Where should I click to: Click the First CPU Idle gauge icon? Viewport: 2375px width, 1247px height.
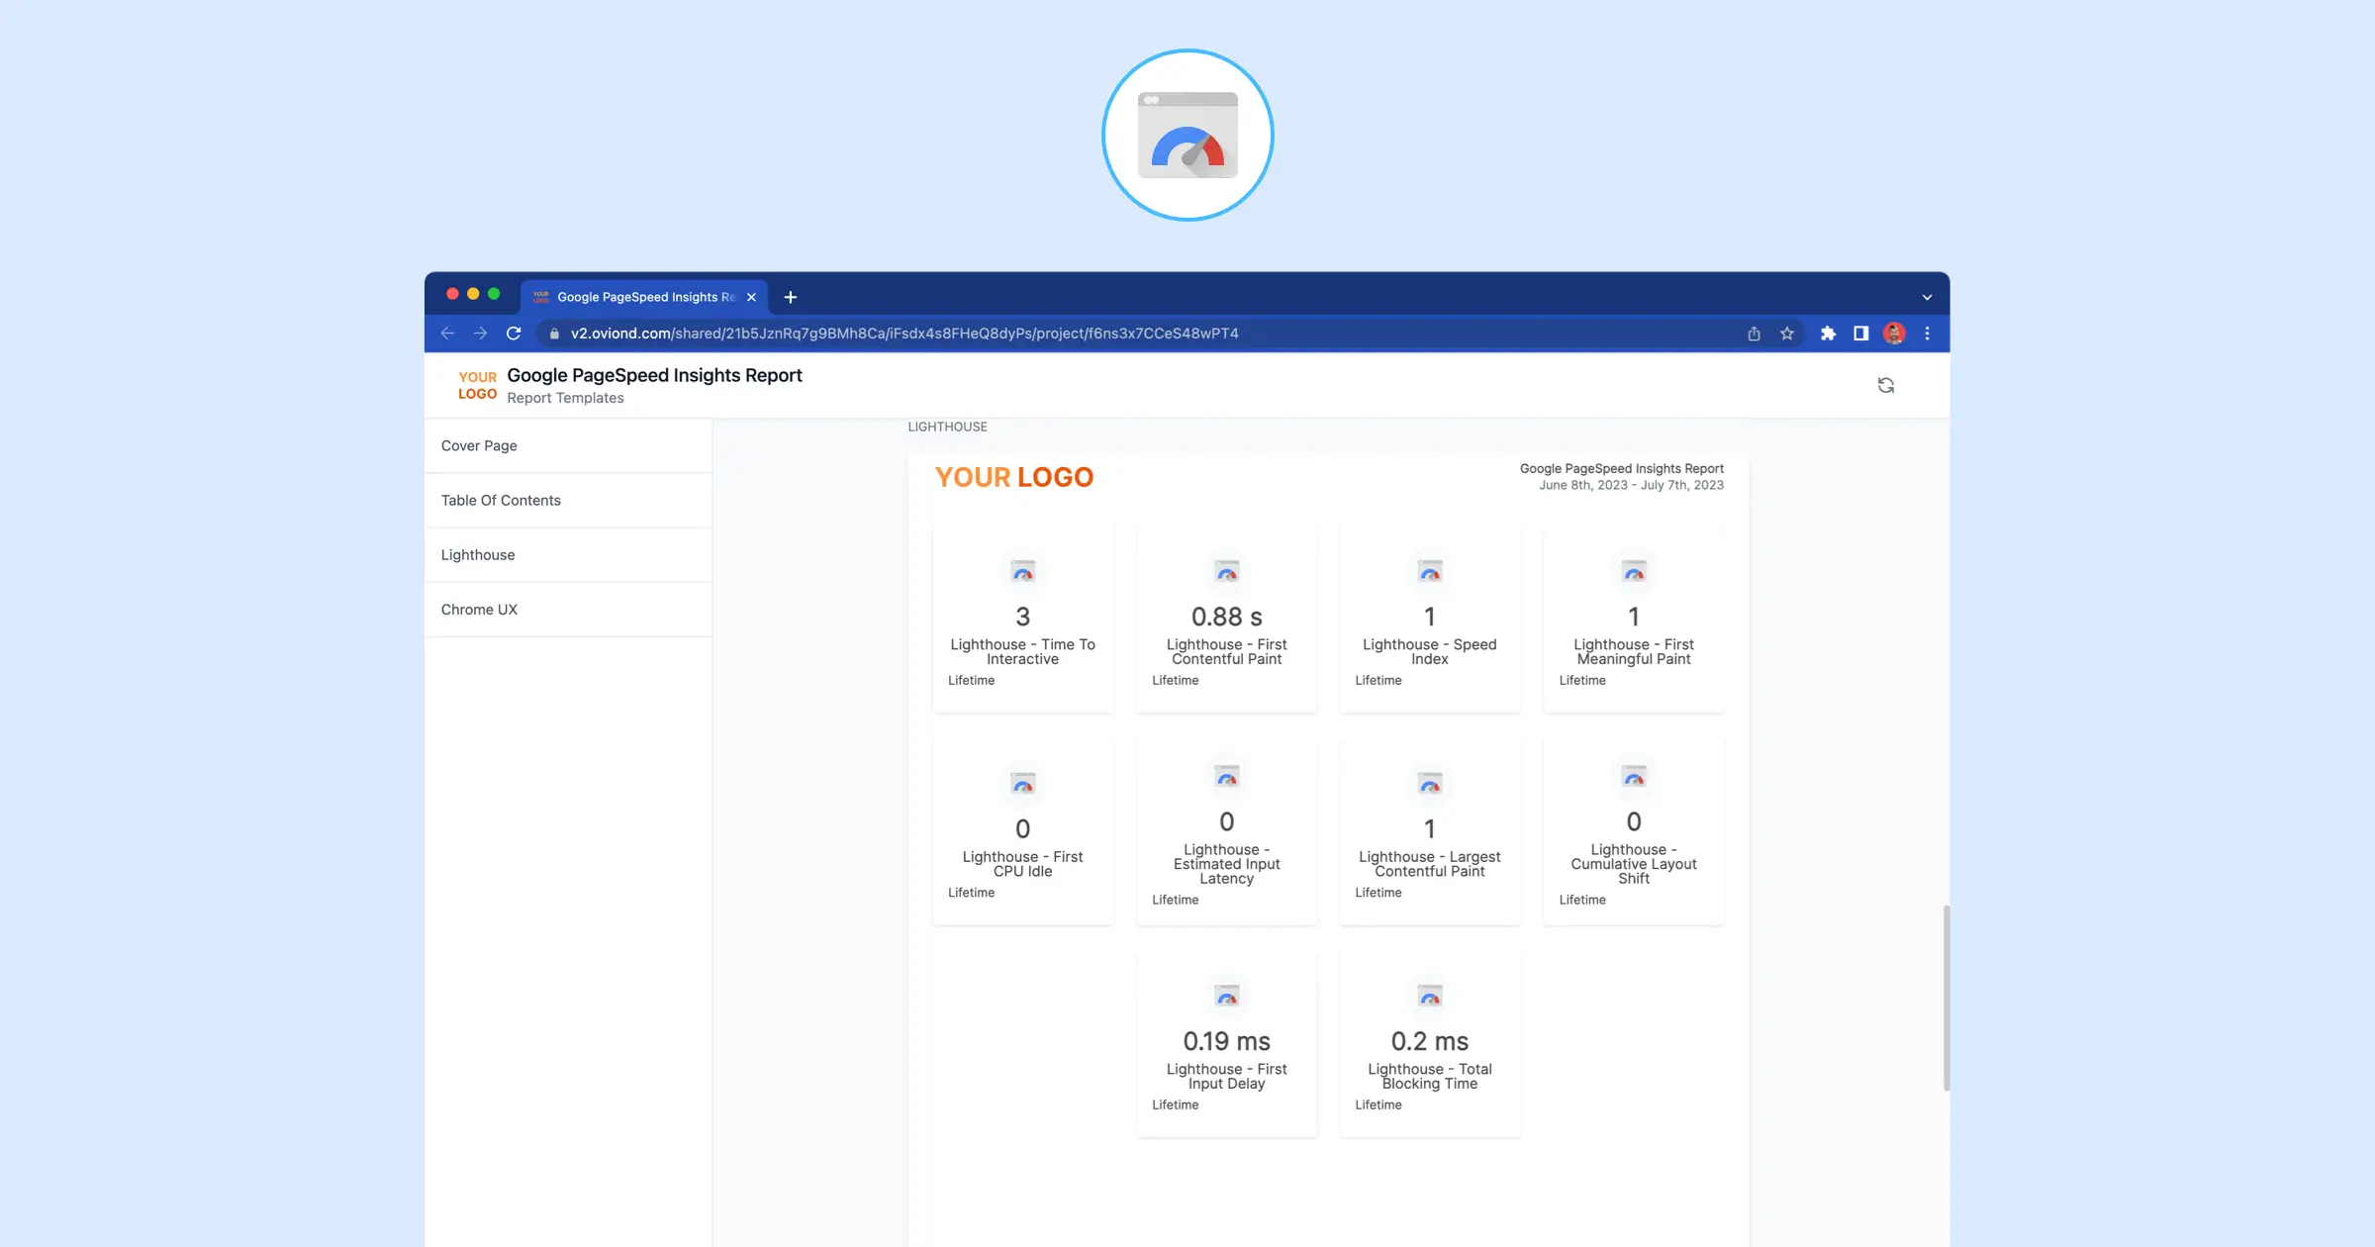pyautogui.click(x=1022, y=784)
